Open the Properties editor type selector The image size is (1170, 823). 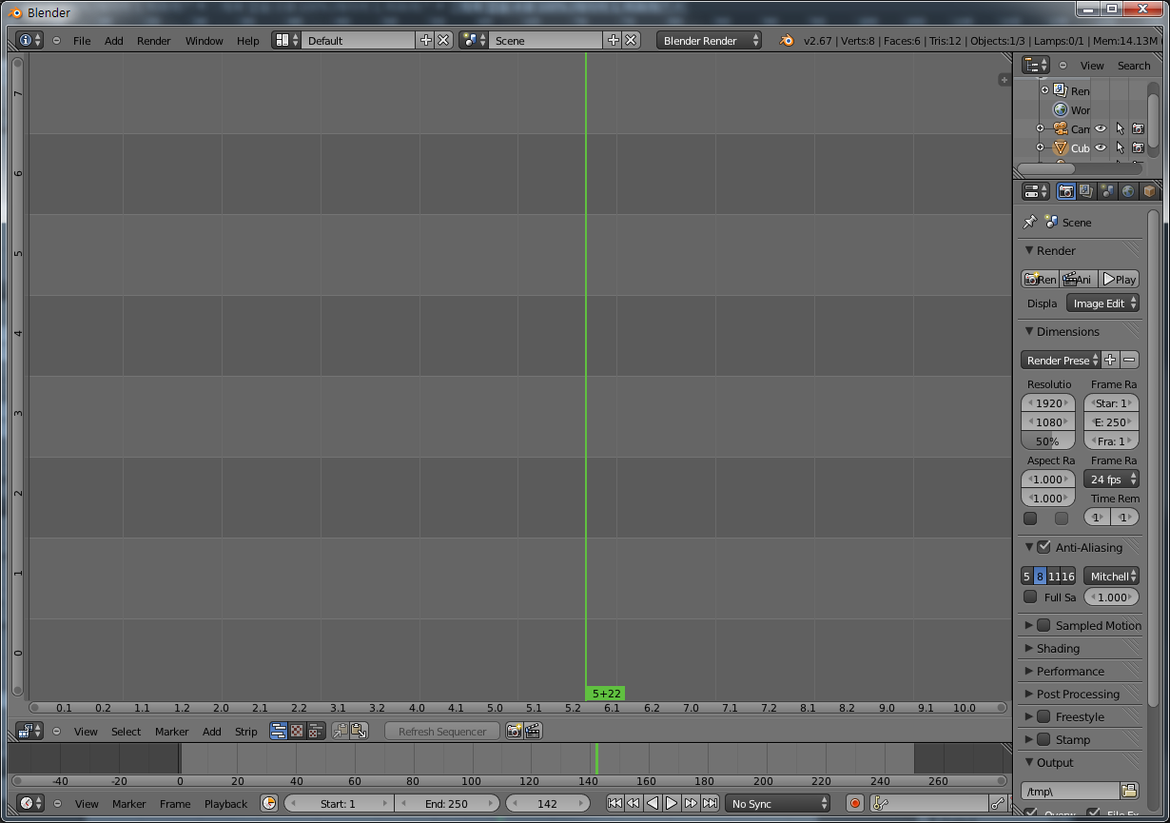pos(1036,191)
